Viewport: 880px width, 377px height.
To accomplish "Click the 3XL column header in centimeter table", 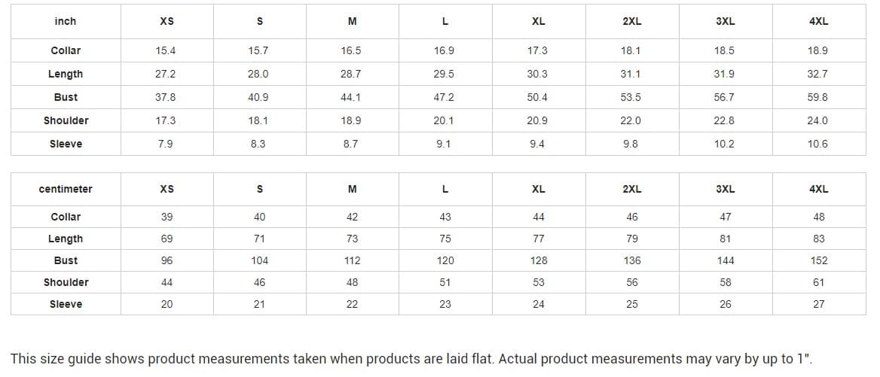I will click(x=725, y=189).
